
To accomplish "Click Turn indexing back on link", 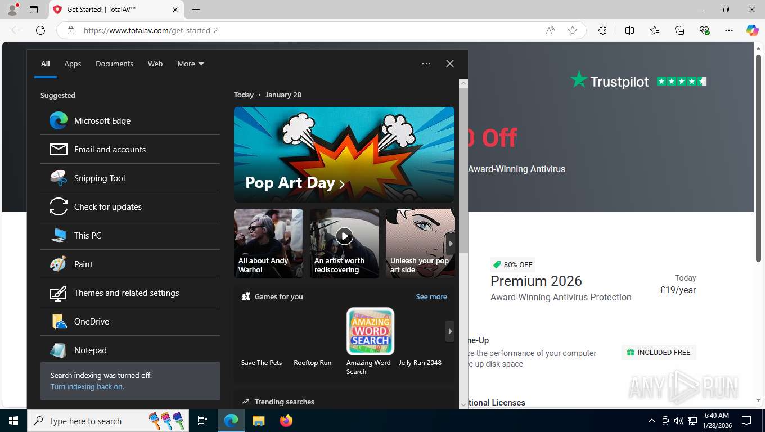I will pos(87,386).
